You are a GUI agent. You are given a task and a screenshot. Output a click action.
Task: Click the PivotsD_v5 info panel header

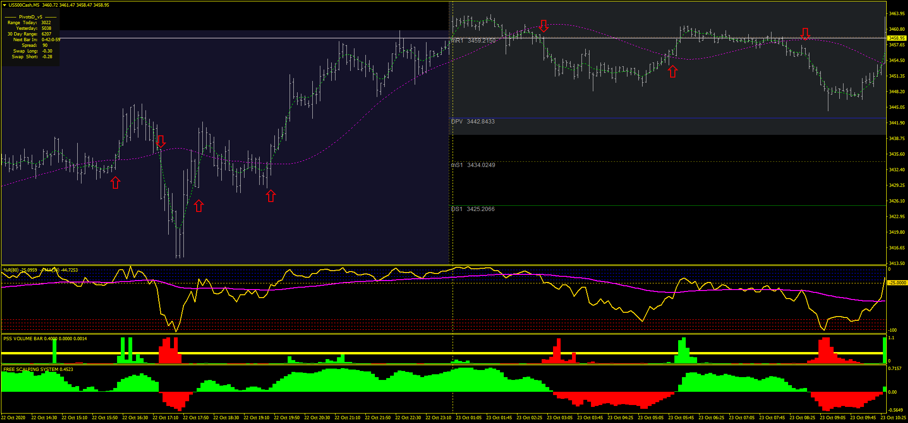pyautogui.click(x=30, y=17)
